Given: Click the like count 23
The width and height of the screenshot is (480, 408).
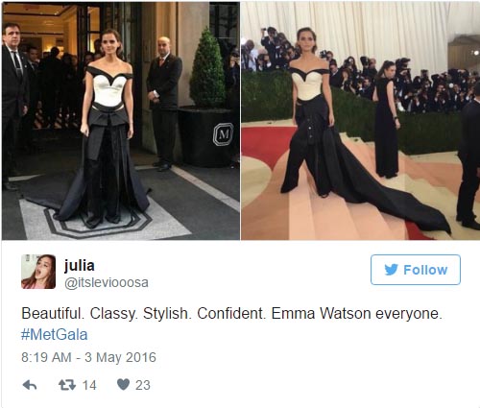Looking at the screenshot, I should pyautogui.click(x=143, y=385).
